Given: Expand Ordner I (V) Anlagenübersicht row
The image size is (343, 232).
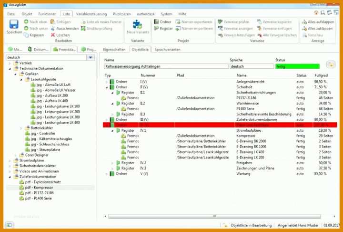Looking at the screenshot, I should (107, 82).
